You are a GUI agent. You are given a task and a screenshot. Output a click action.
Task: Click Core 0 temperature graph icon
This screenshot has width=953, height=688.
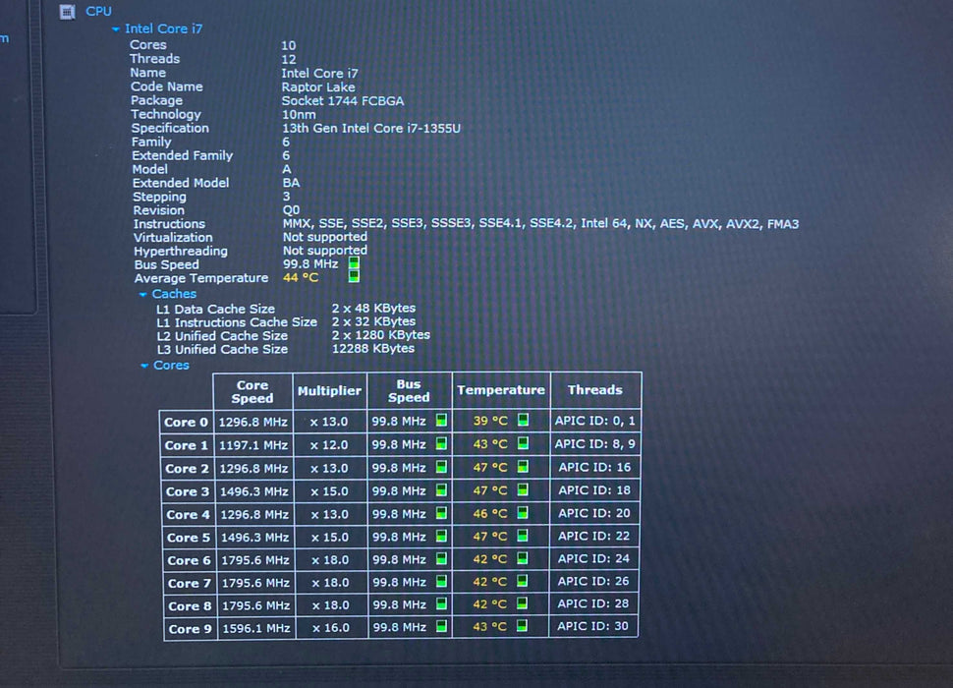tap(523, 420)
